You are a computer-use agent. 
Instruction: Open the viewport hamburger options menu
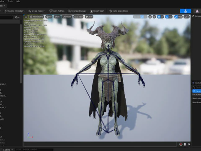pos(26,17)
